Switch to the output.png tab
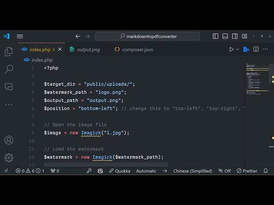Viewport: 274px width, 205px height. click(x=88, y=50)
